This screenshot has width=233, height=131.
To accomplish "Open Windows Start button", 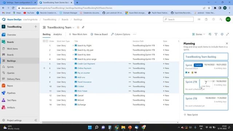I will [x=90, y=127].
